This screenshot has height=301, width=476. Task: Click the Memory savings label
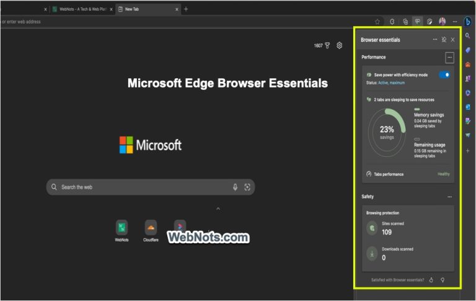[x=429, y=115]
